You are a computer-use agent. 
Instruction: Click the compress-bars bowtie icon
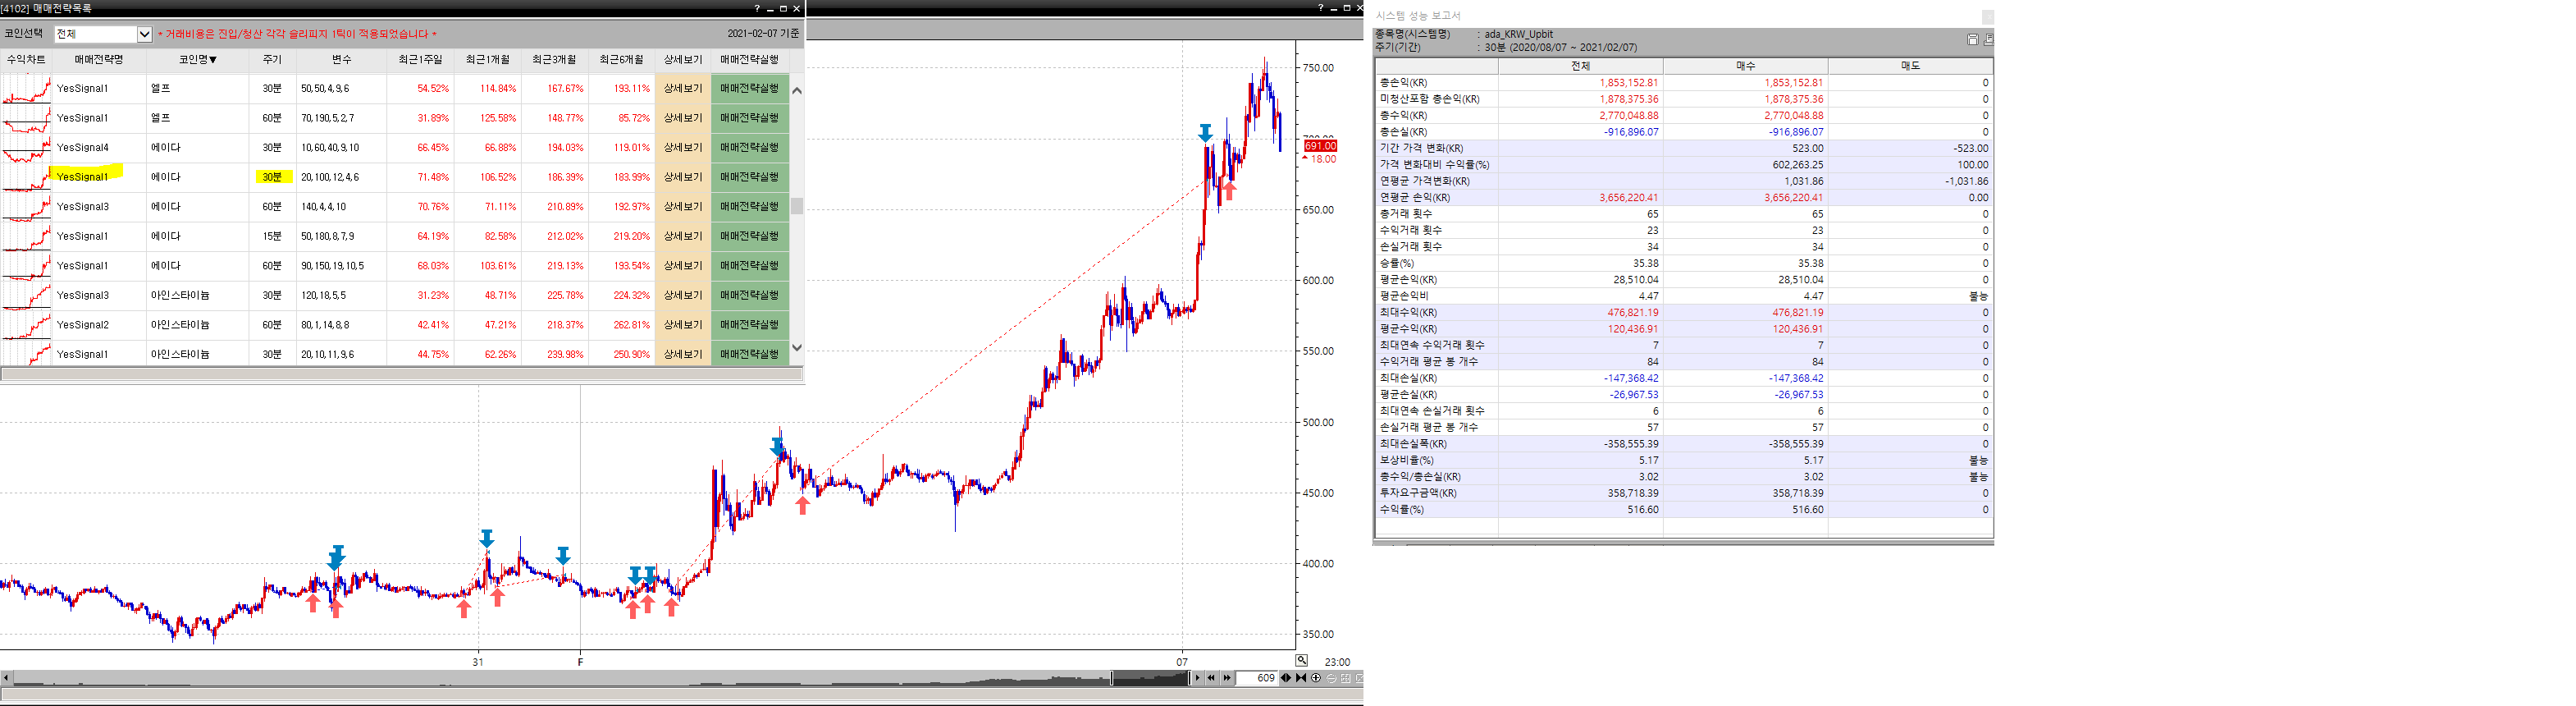pos(1301,678)
